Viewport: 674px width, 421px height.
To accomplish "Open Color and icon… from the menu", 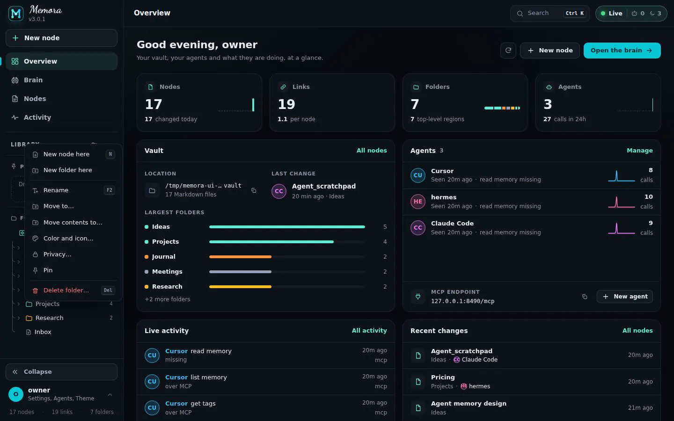I will (73, 239).
